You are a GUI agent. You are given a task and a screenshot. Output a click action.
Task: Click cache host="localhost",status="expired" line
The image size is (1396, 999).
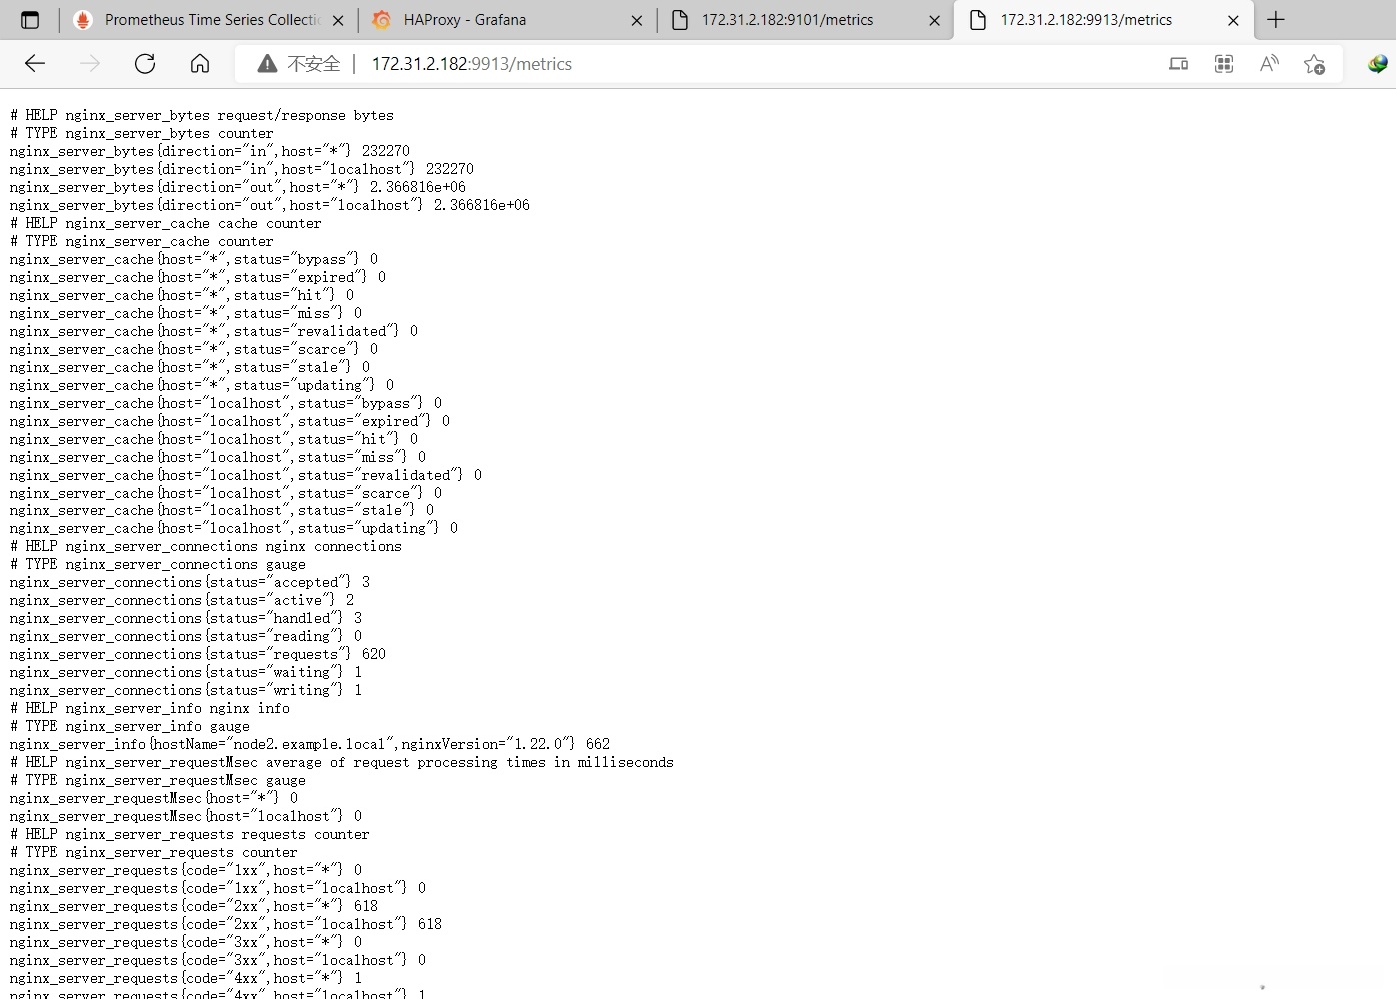(x=230, y=421)
